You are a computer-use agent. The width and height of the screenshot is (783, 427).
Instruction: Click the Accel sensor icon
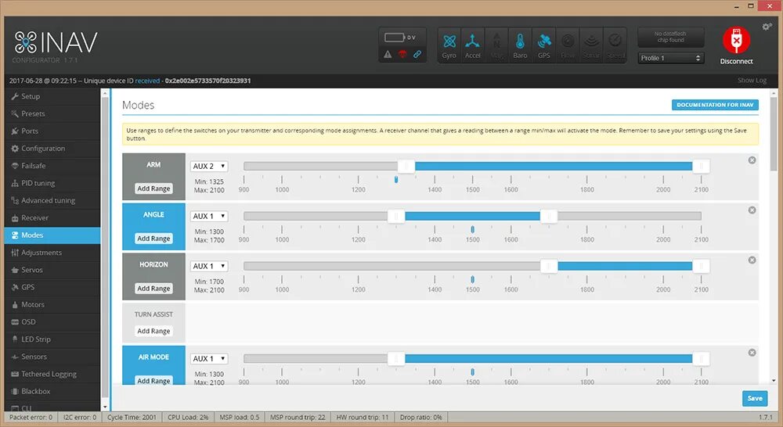[x=472, y=45]
